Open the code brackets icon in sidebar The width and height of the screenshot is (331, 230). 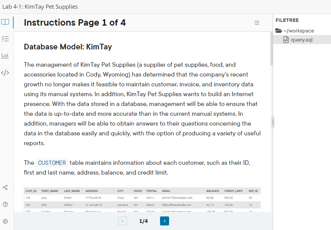5,73
